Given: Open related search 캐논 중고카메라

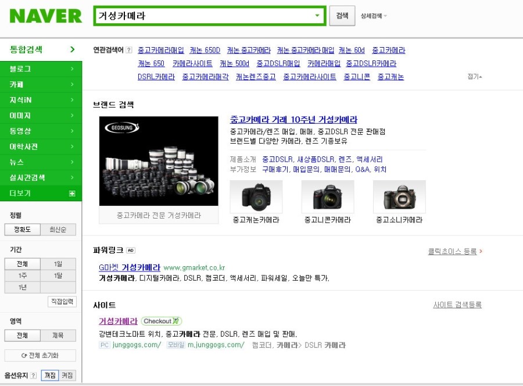Looking at the screenshot, I should coord(249,50).
